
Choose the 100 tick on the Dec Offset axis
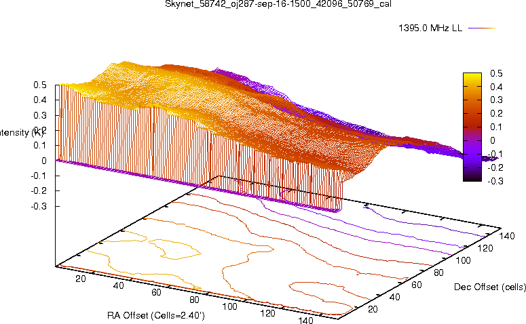click(x=463, y=260)
